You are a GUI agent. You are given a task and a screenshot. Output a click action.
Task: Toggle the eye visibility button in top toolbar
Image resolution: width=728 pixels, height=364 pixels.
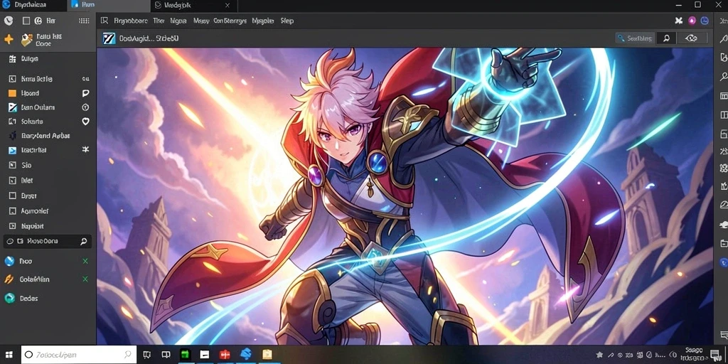pos(692,38)
